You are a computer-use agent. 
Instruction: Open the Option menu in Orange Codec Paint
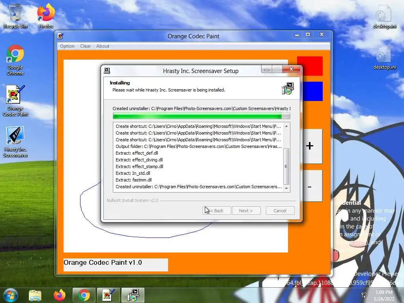tap(67, 46)
